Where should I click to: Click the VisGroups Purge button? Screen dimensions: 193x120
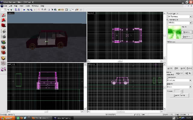(x=189, y=68)
